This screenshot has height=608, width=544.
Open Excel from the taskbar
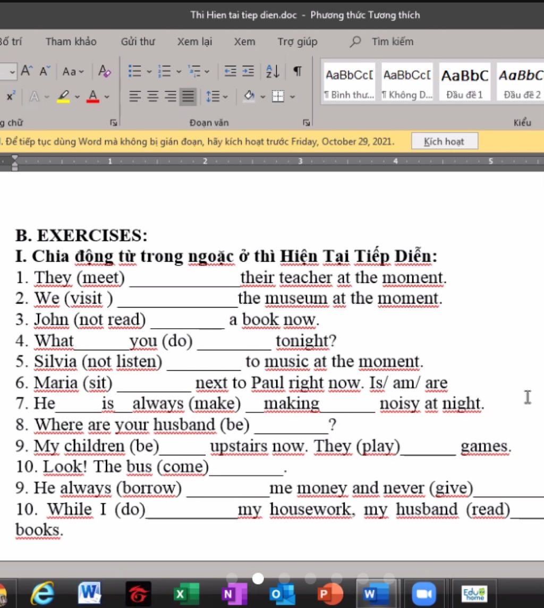(x=186, y=594)
